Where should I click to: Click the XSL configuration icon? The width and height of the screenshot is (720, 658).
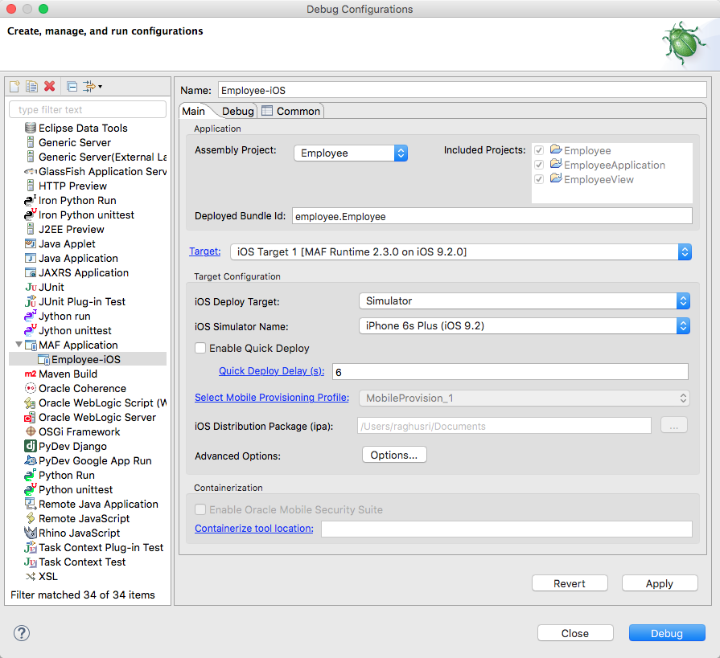(31, 576)
